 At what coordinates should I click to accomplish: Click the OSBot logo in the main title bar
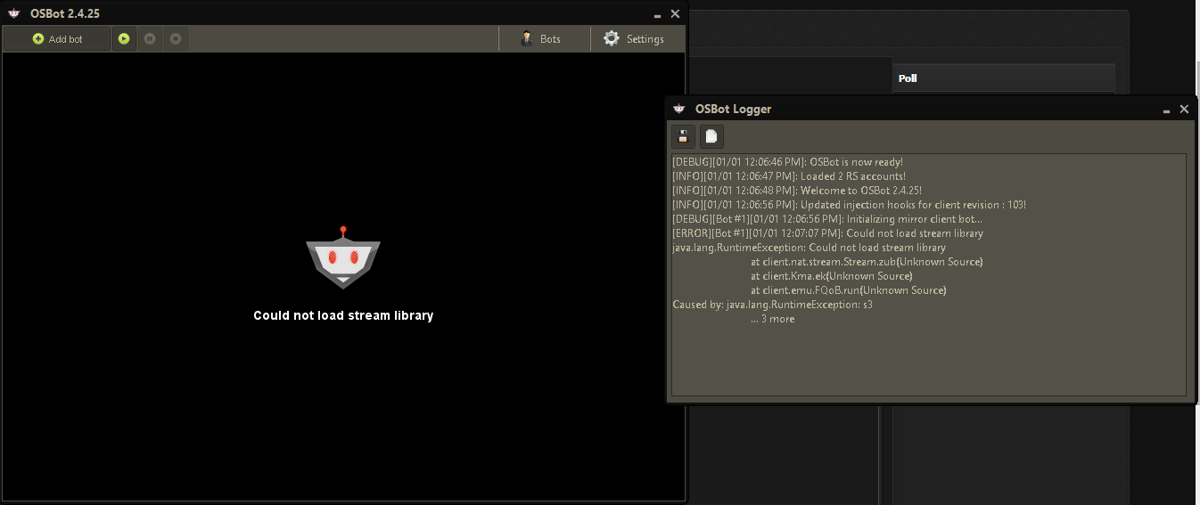[x=14, y=13]
